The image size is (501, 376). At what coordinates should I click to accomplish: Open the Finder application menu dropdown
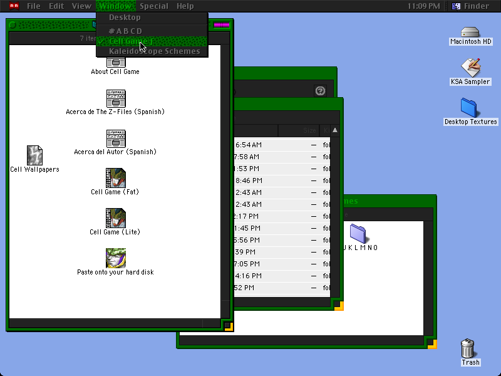coord(470,6)
